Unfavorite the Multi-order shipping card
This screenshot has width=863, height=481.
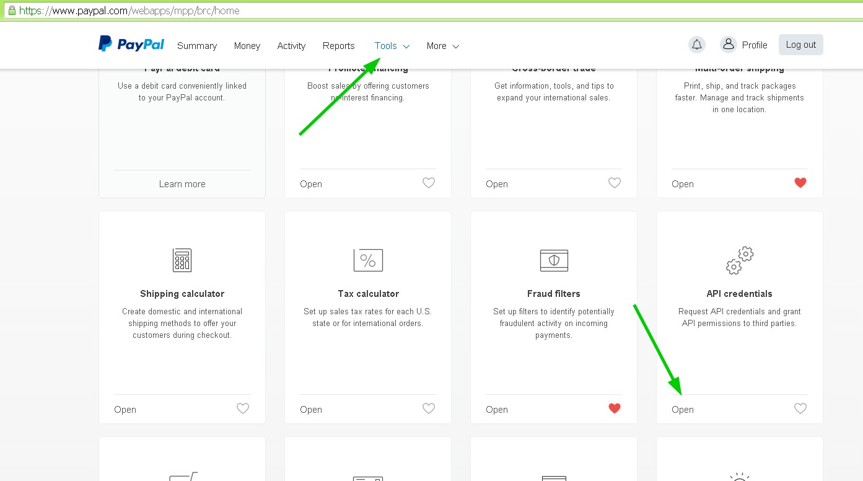[800, 183]
